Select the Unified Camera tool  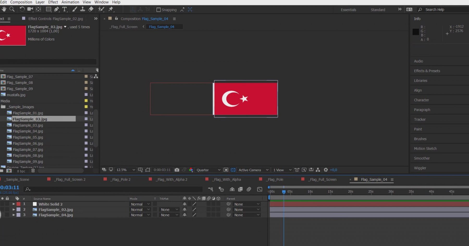coord(30,9)
